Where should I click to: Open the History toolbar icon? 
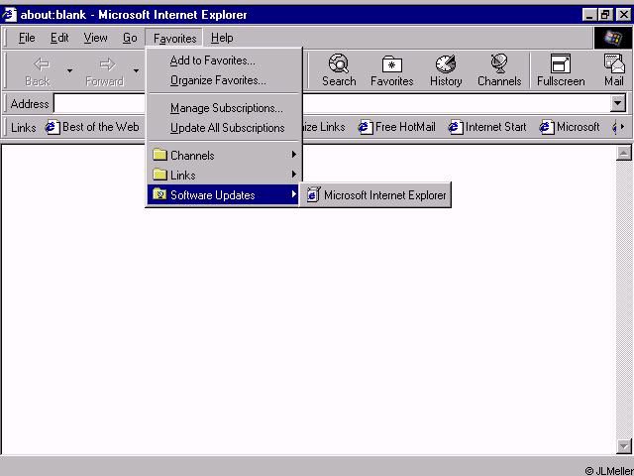pyautogui.click(x=446, y=63)
